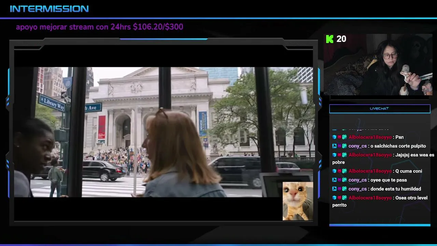Open the cony_cs username on 'o salchichas corte pulpito'
Image resolution: width=437 pixels, height=246 pixels.
pos(357,146)
